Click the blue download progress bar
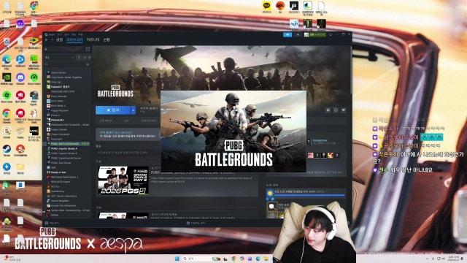The height and width of the screenshot is (263, 467). (x=309, y=195)
